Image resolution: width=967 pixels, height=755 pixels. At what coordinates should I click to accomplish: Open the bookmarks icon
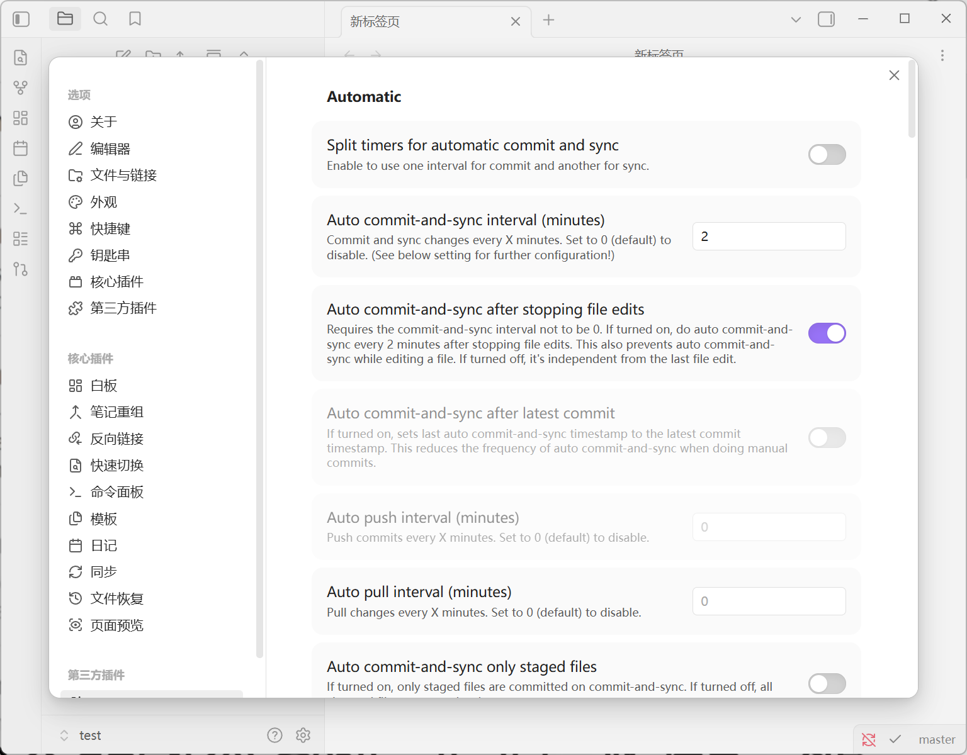[135, 19]
